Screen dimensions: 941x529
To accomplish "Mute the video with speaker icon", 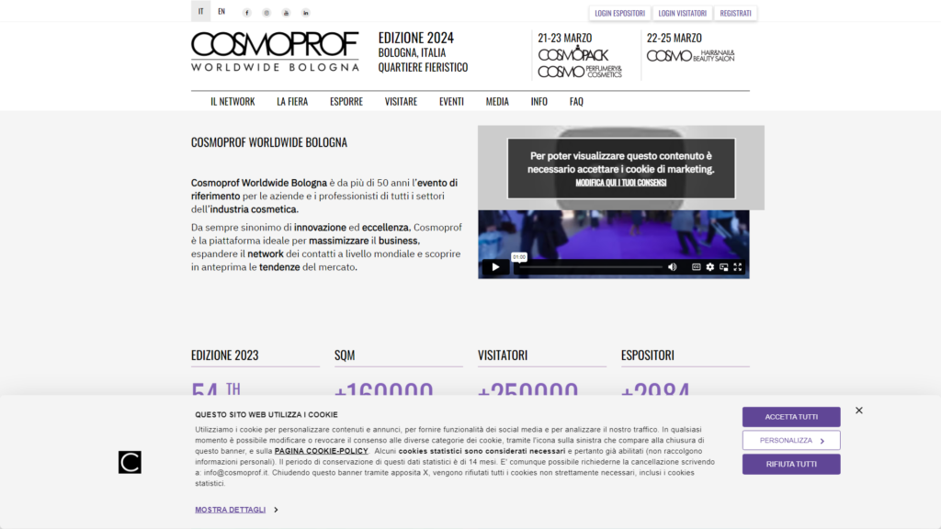I will click(672, 267).
